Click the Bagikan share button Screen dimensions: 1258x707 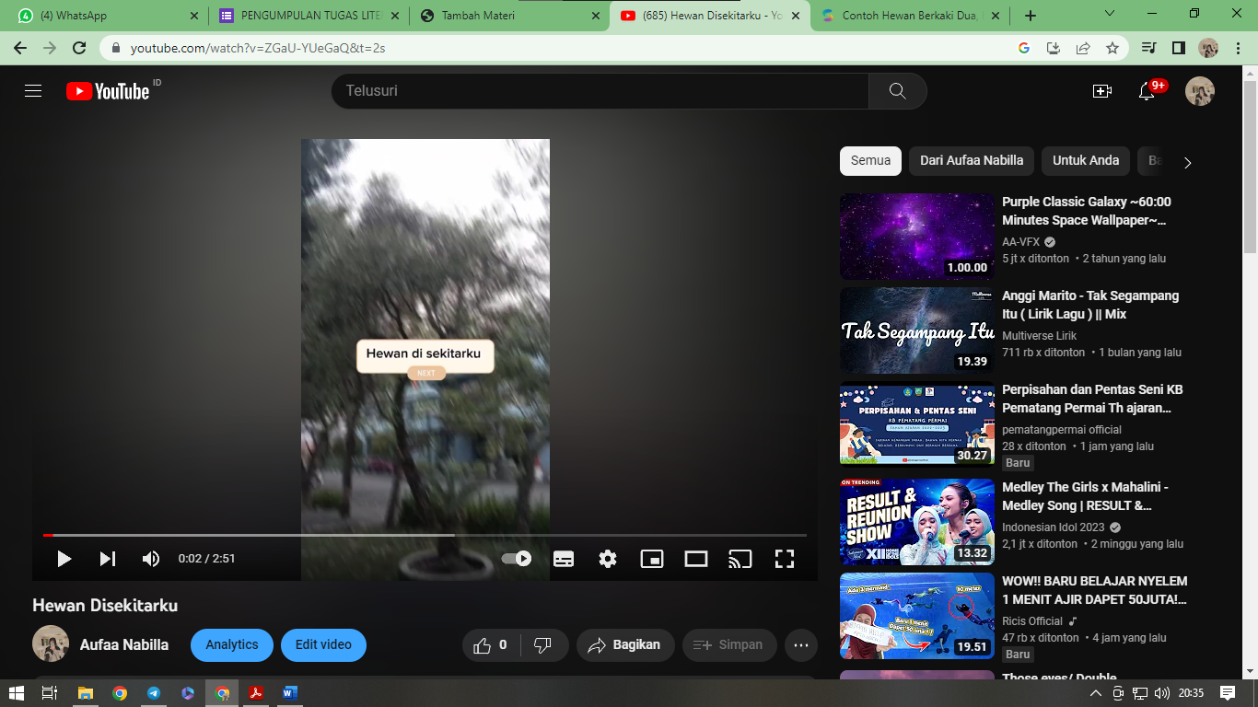(625, 645)
